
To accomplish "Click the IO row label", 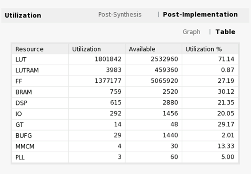I will click(18, 114).
